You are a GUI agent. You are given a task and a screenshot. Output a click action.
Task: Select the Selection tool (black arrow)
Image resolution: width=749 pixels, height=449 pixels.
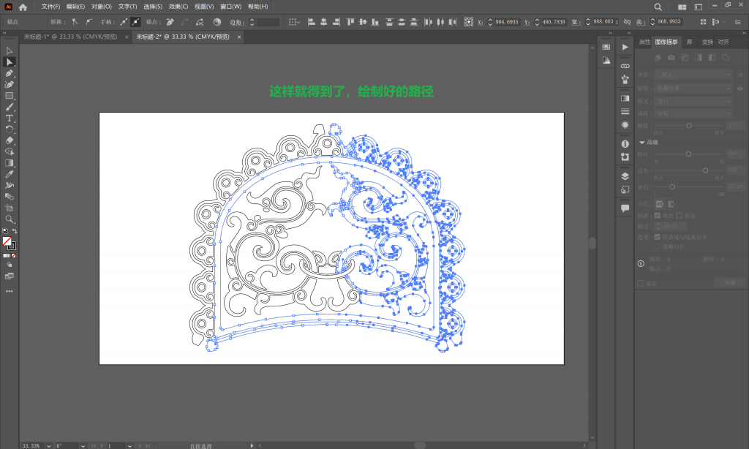click(x=9, y=50)
